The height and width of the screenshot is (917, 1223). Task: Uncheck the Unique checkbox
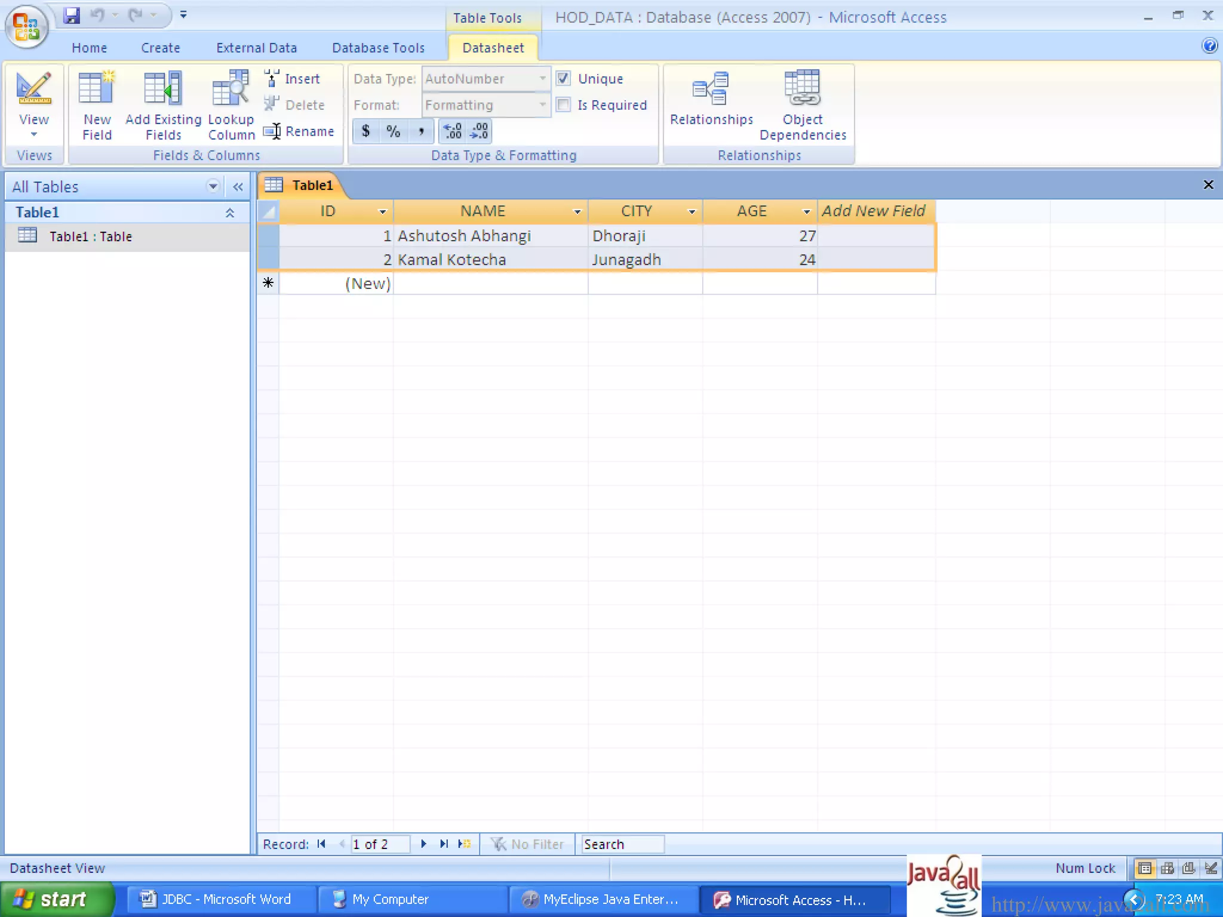tap(563, 78)
